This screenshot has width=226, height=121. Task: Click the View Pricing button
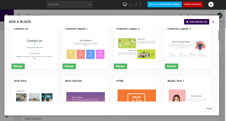coord(193,4)
